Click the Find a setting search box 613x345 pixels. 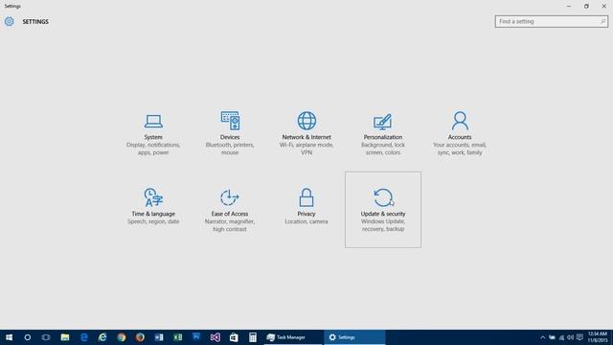[x=552, y=21]
